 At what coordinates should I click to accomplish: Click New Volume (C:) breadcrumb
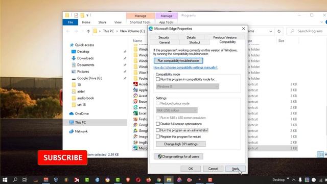pyautogui.click(x=132, y=31)
